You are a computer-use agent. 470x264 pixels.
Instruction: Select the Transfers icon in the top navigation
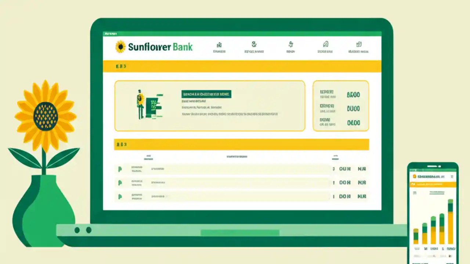tap(254, 45)
